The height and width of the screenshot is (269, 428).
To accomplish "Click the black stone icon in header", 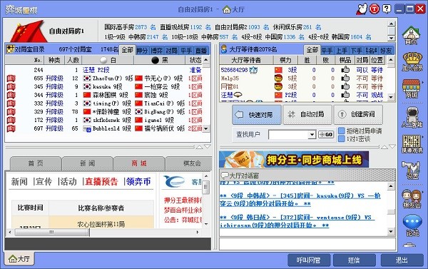I will (155, 60).
